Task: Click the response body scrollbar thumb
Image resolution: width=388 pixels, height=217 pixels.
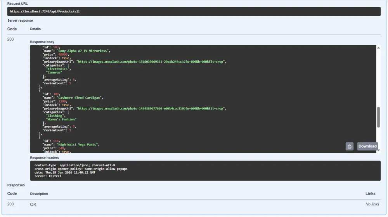Action: pos(378,117)
